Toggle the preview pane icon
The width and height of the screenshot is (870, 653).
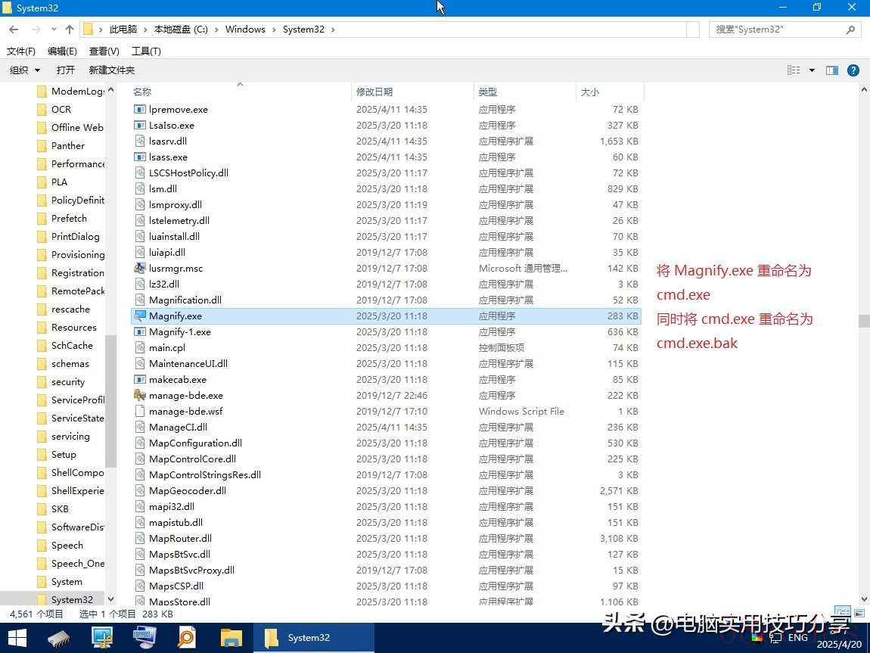[x=831, y=70]
